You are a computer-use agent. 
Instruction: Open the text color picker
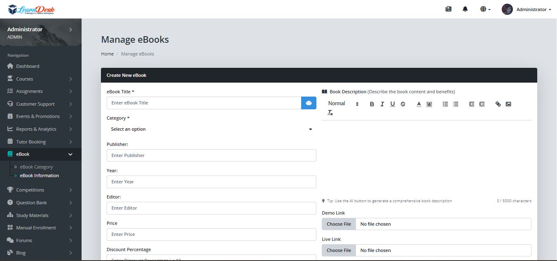[x=419, y=104]
